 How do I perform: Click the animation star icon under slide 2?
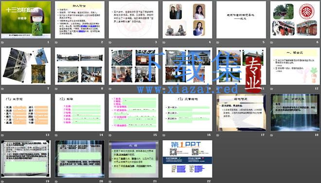(56, 43)
